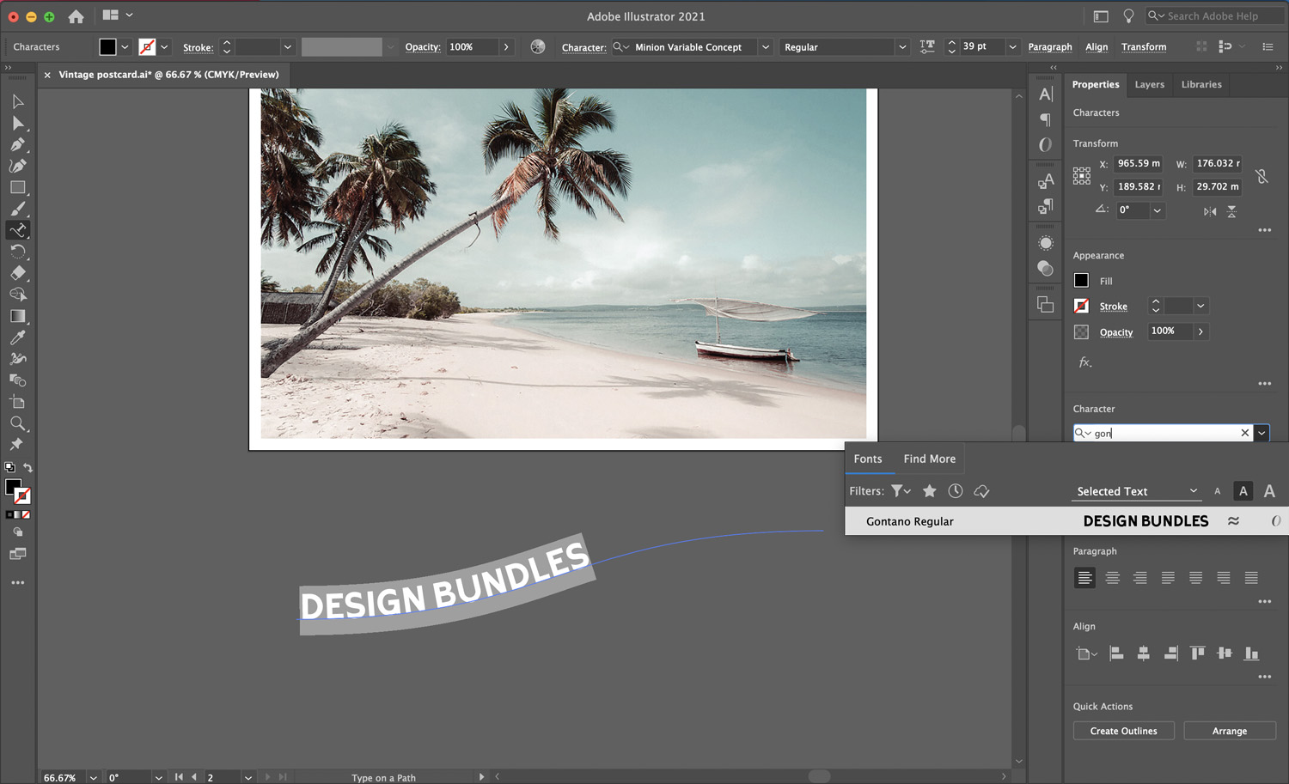1289x784 pixels.
Task: Select the Paintbrush tool
Action: coord(17,209)
